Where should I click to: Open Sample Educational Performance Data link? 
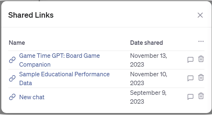64,79
